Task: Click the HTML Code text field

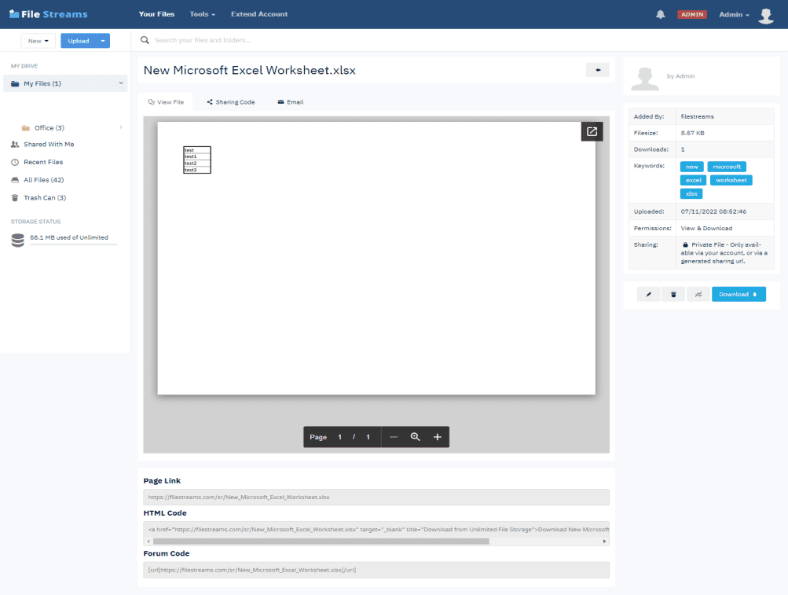Action: pyautogui.click(x=376, y=529)
